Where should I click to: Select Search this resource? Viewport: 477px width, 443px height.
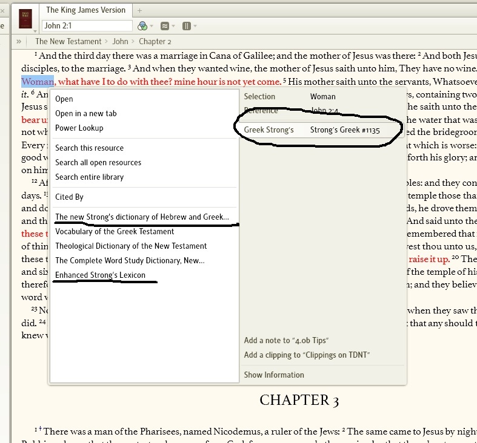(x=90, y=148)
